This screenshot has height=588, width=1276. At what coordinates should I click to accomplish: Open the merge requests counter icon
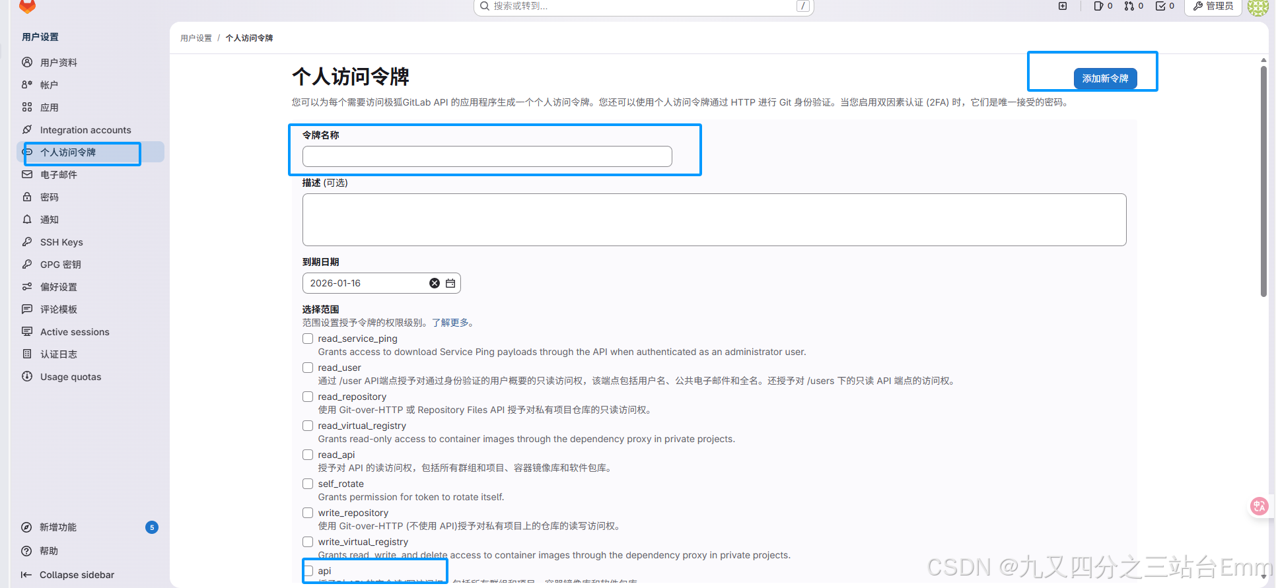(x=1133, y=6)
